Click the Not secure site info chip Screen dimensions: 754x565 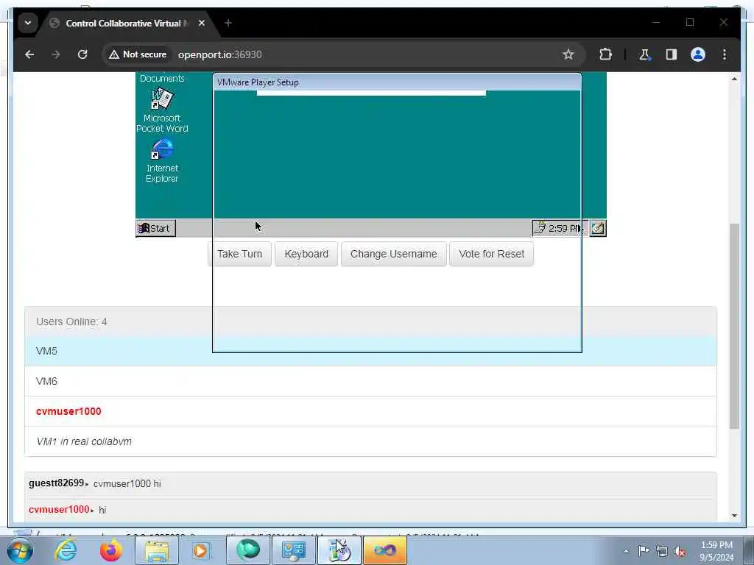click(x=138, y=54)
